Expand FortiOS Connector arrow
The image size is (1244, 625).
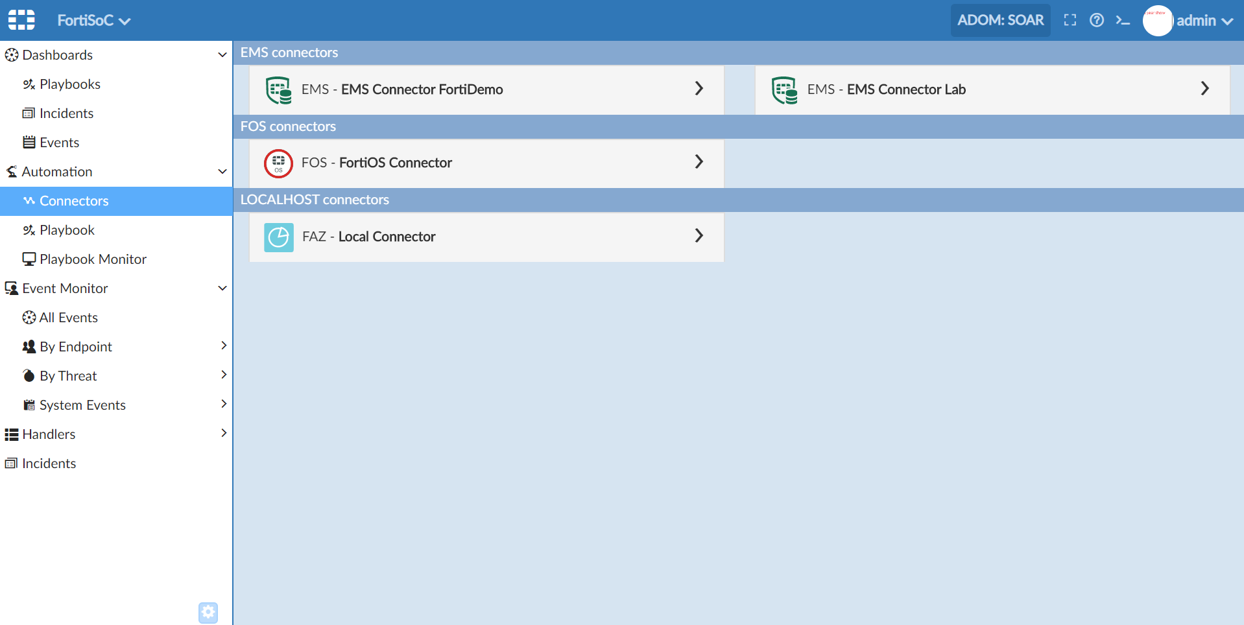pos(699,161)
